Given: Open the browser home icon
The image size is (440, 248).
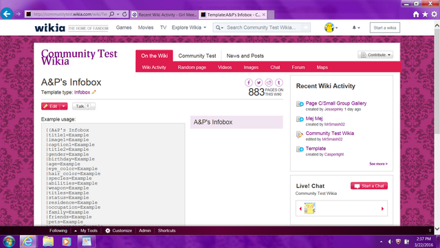Looking at the screenshot, I should (x=416, y=14).
